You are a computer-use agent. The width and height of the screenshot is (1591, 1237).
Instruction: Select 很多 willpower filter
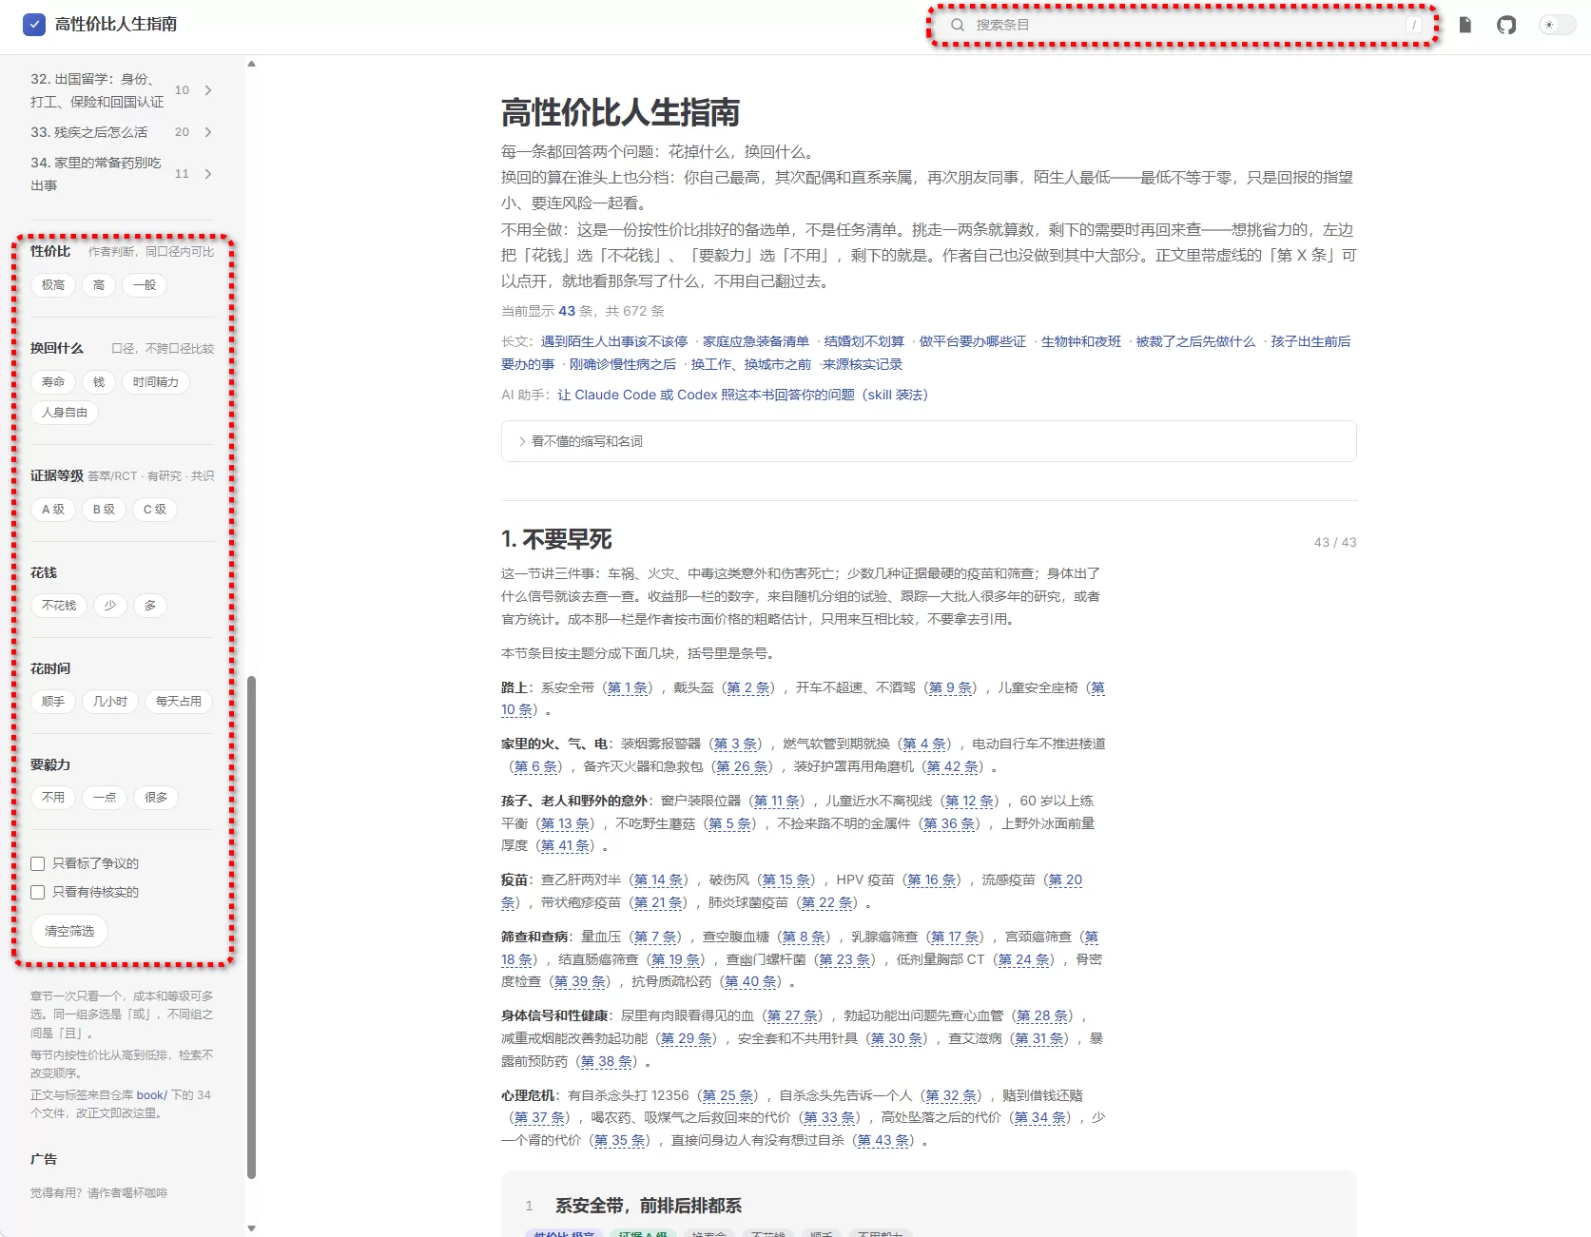click(156, 798)
